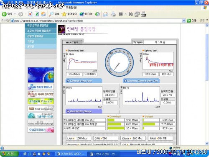This screenshot has width=209, height=157.
Task: Click the page scrollbar up arrow
Action: coord(207,26)
